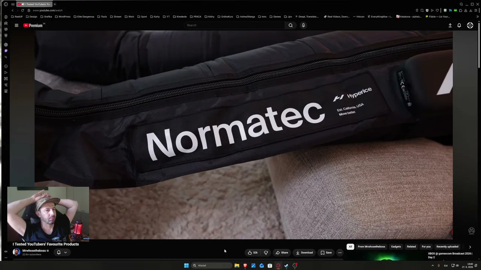481x270 pixels.
Task: Click the Download button
Action: tap(304, 253)
